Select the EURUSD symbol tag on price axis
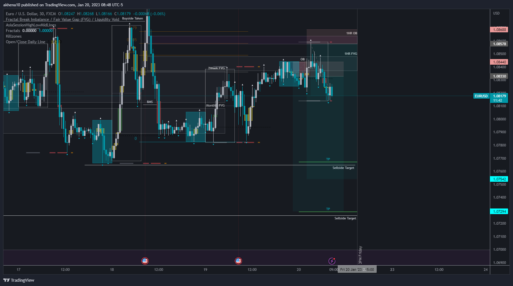513x286 pixels. point(481,96)
